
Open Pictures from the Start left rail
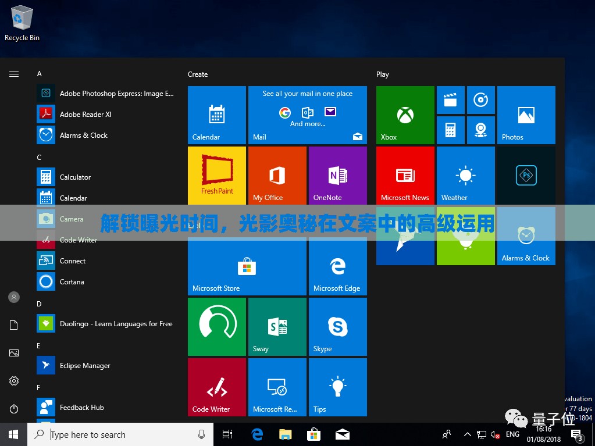pyautogui.click(x=14, y=353)
